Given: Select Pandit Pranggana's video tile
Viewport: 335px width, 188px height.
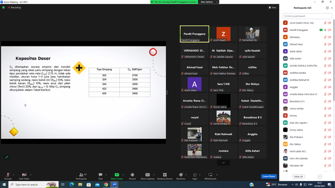Looking at the screenshot, I should point(194,34).
